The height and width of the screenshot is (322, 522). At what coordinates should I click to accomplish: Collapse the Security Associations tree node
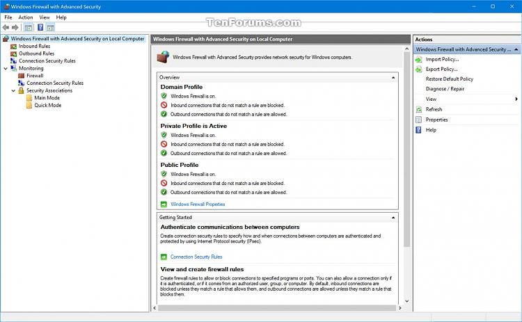[x=13, y=90]
